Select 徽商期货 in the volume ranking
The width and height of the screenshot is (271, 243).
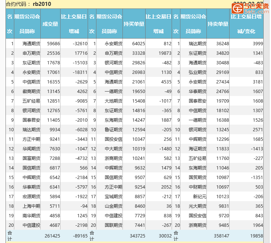click(x=31, y=92)
